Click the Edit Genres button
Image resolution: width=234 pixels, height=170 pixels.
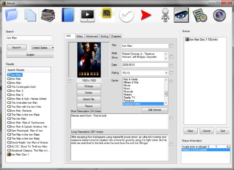[x=155, y=110]
